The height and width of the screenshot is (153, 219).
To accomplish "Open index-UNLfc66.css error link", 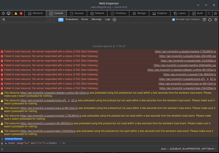I will coord(188,56).
